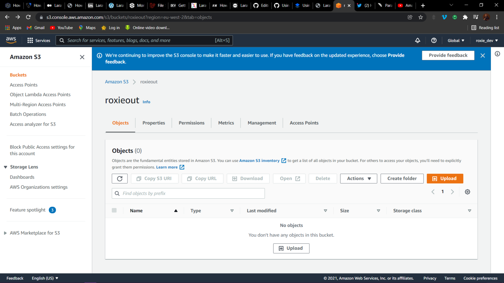Switch to the Permissions tab

coord(191,123)
